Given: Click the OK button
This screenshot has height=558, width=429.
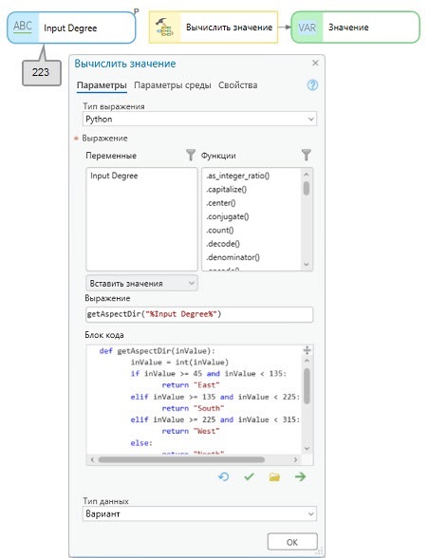Looking at the screenshot, I should pyautogui.click(x=292, y=542).
